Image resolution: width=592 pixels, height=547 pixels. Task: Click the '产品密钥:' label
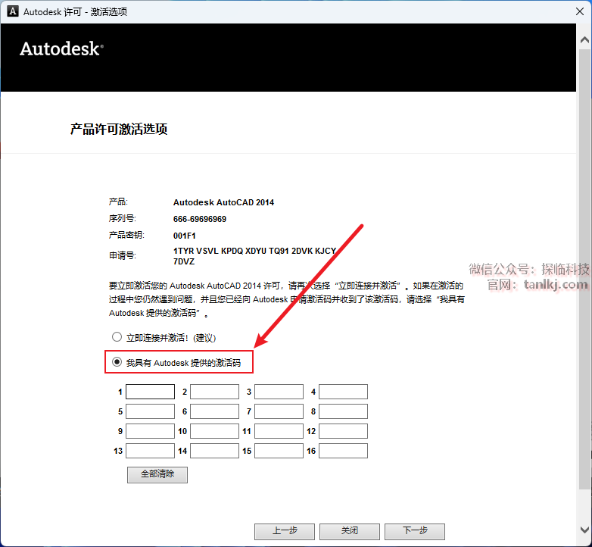[x=126, y=235]
